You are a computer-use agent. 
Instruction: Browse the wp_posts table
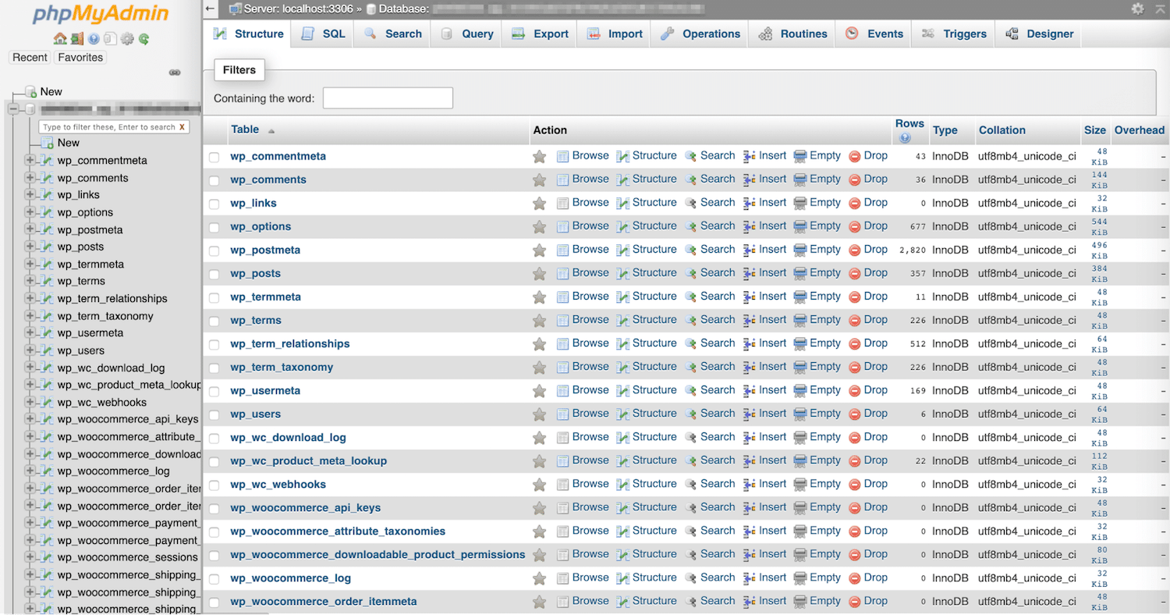tap(590, 273)
